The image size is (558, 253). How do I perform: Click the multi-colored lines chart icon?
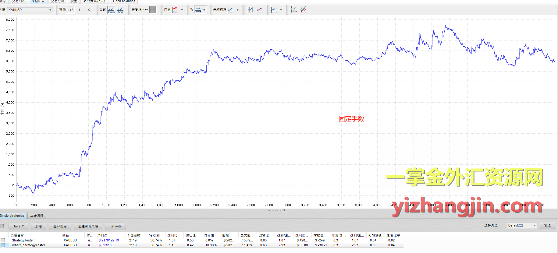pos(304,10)
